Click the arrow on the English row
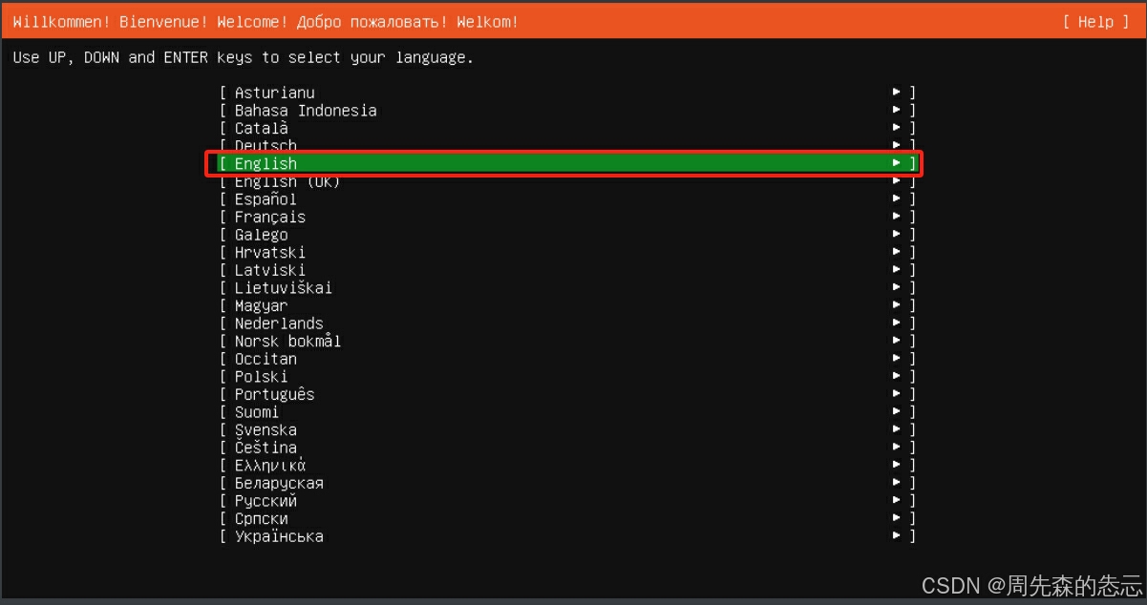Screen dimensions: 1147x605 click(897, 164)
